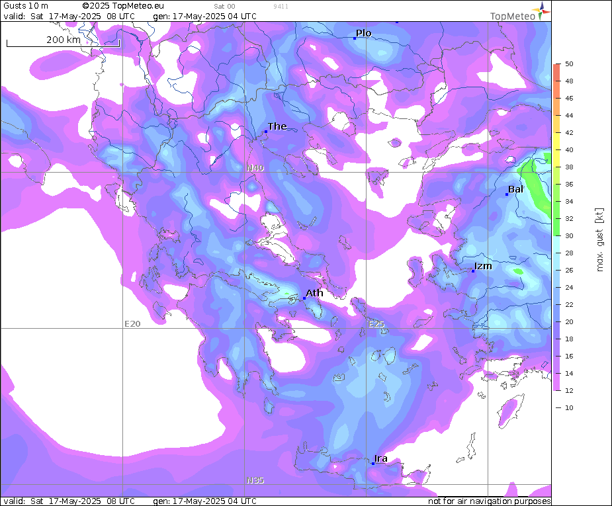Image resolution: width=612 pixels, height=506 pixels.
Task: Click the green 32 kt segment of color scale
Action: point(556,218)
